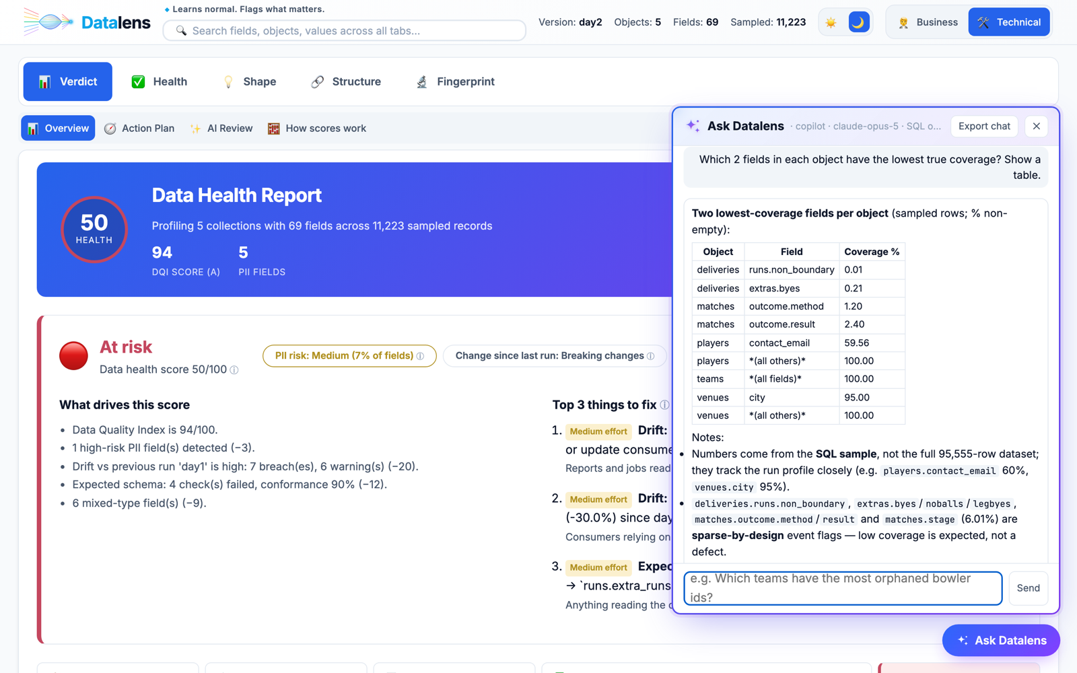Viewport: 1077px width, 673px height.
Task: Open the Shape tab
Action: (x=249, y=81)
